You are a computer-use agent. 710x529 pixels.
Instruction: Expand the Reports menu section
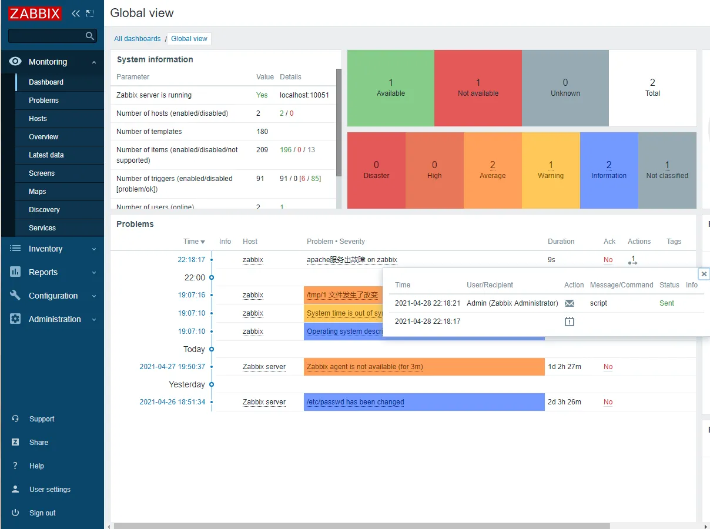94,273
